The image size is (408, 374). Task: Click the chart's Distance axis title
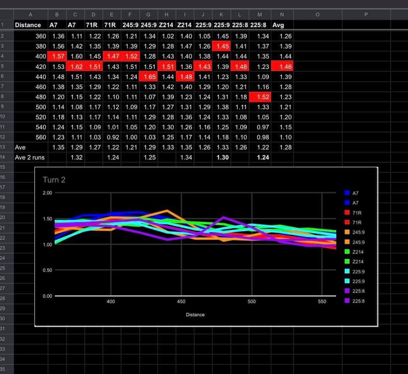tap(195, 314)
